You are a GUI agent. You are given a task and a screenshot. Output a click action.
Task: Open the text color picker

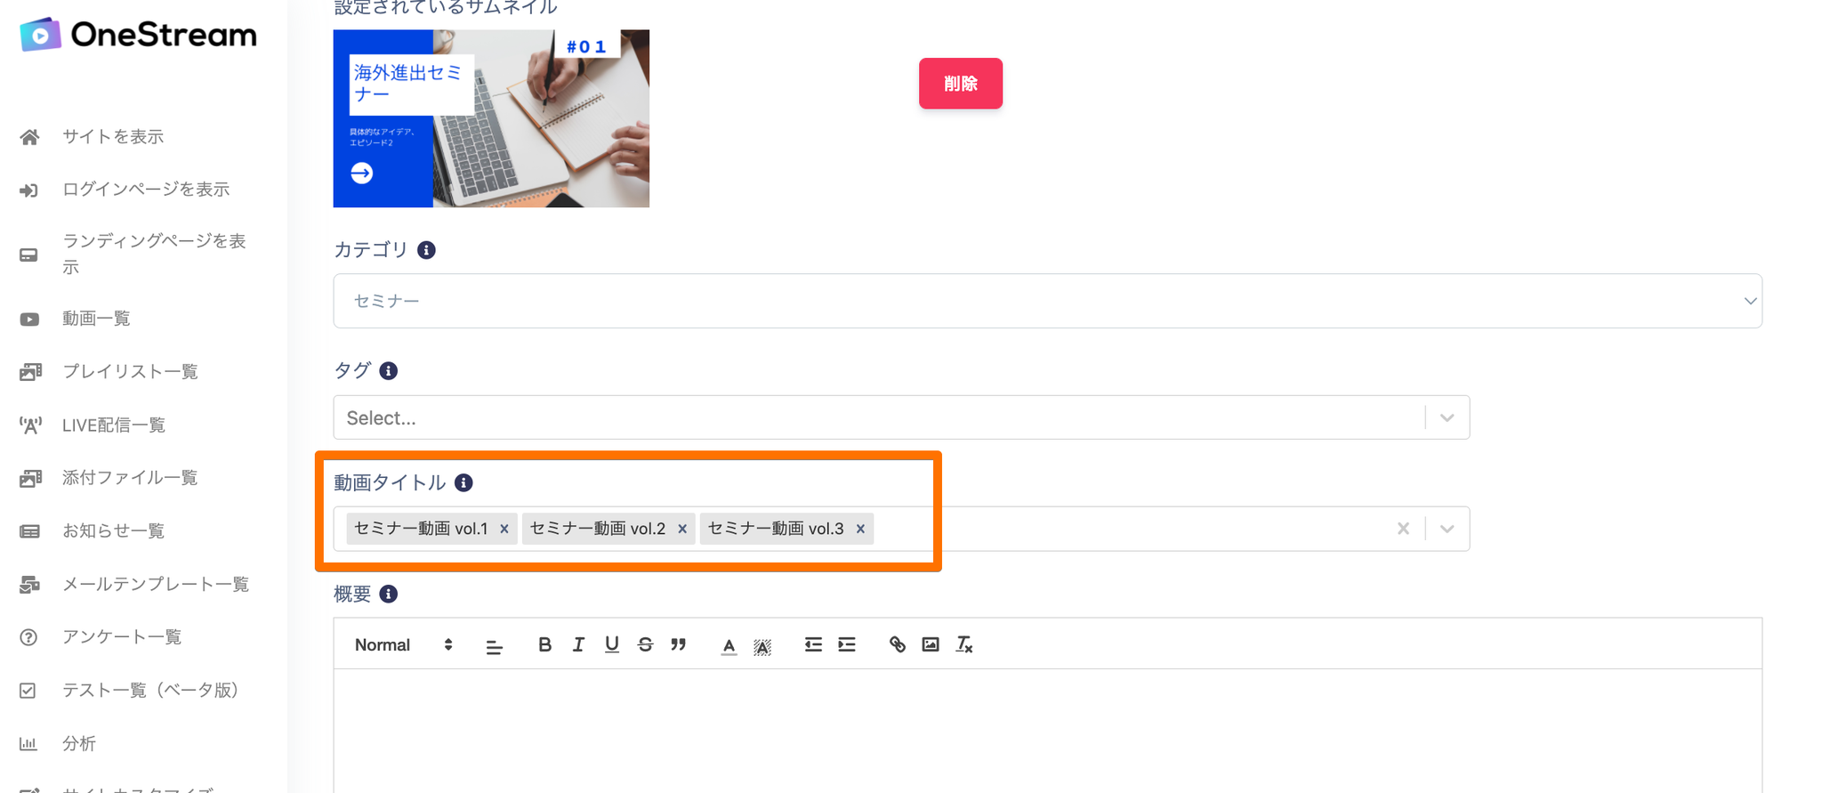click(x=729, y=645)
